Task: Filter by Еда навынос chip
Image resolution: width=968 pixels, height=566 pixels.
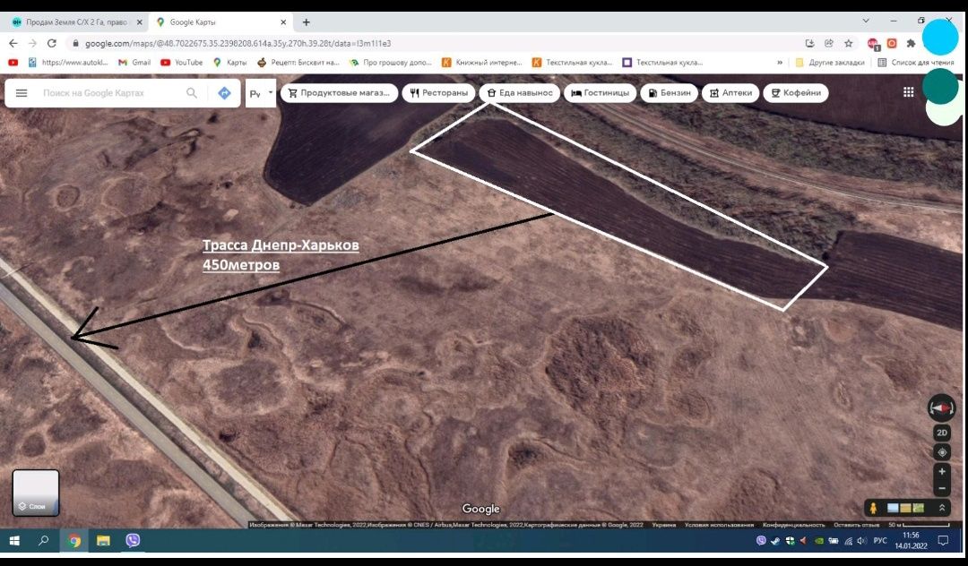Action: pyautogui.click(x=519, y=93)
